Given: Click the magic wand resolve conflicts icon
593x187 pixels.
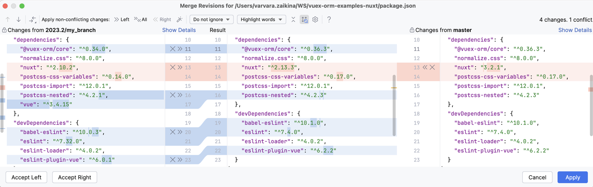Looking at the screenshot, I should [x=179, y=19].
